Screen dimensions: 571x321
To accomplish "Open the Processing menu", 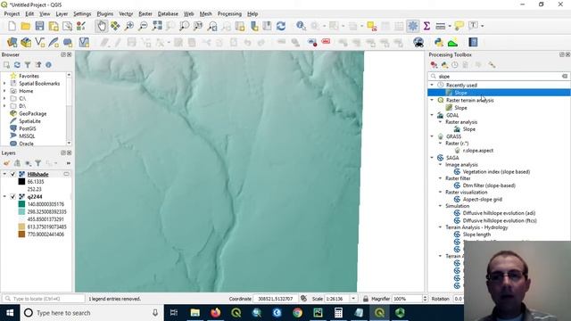I will [x=229, y=14].
